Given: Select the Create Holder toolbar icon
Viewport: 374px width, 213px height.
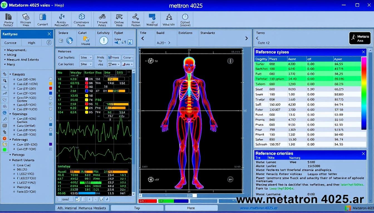Looking at the screenshot, I should (119, 19).
